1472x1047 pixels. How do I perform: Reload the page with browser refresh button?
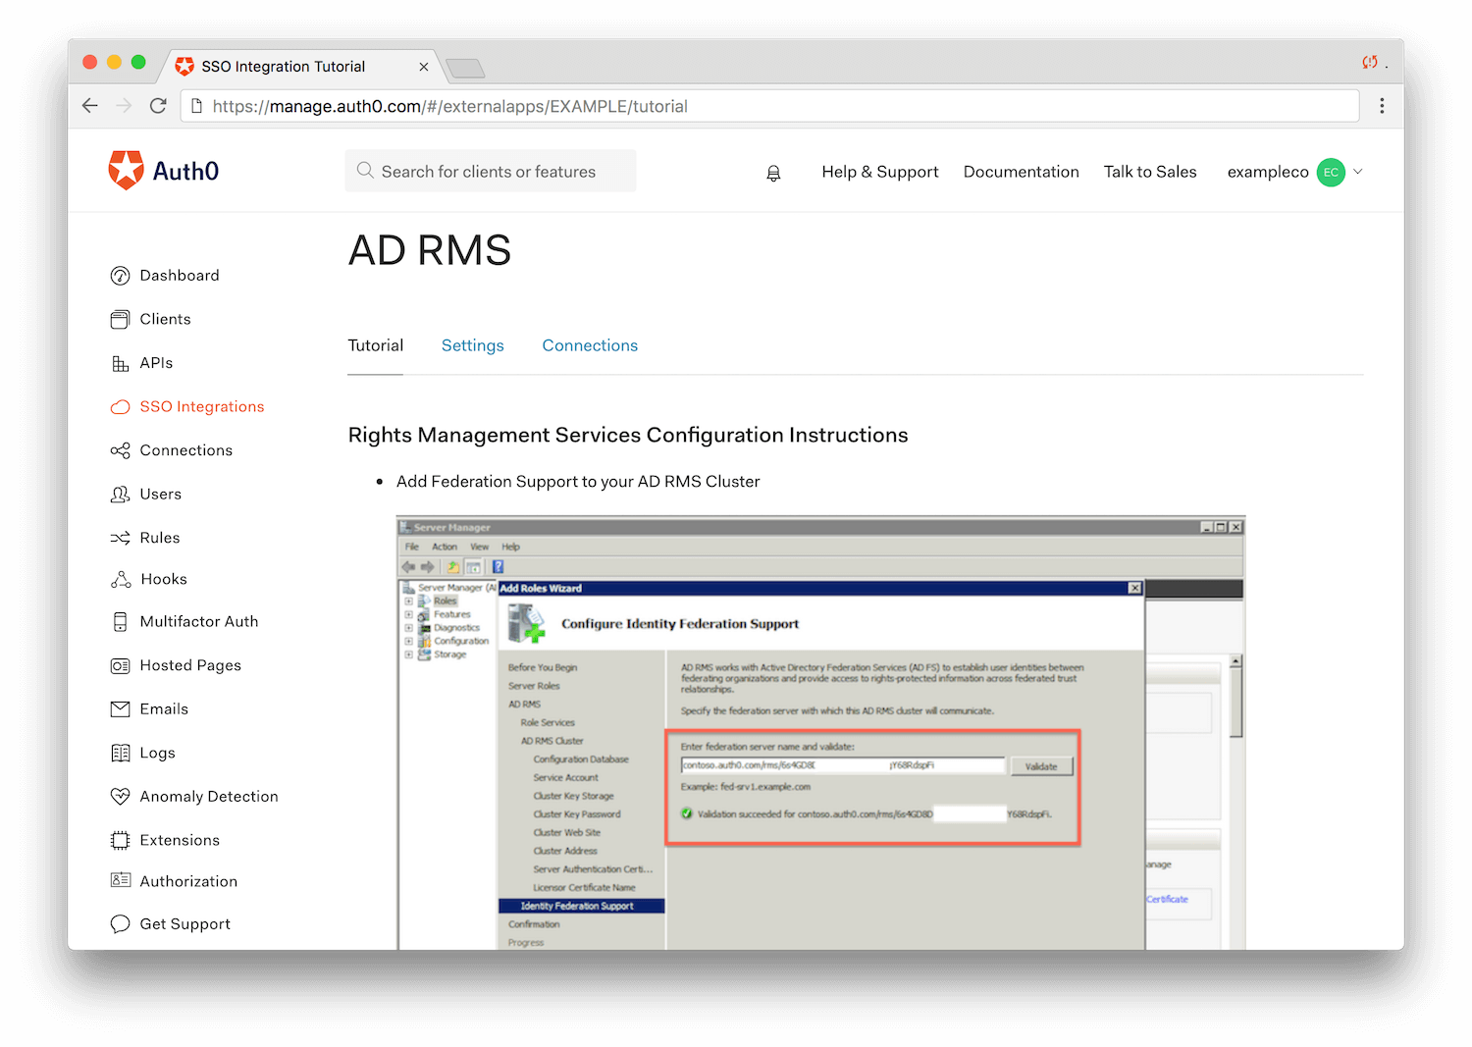tap(158, 106)
